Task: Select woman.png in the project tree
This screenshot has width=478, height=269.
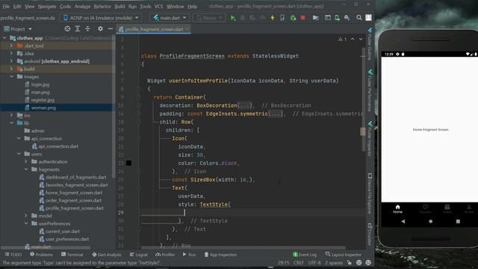Action: tap(43, 108)
